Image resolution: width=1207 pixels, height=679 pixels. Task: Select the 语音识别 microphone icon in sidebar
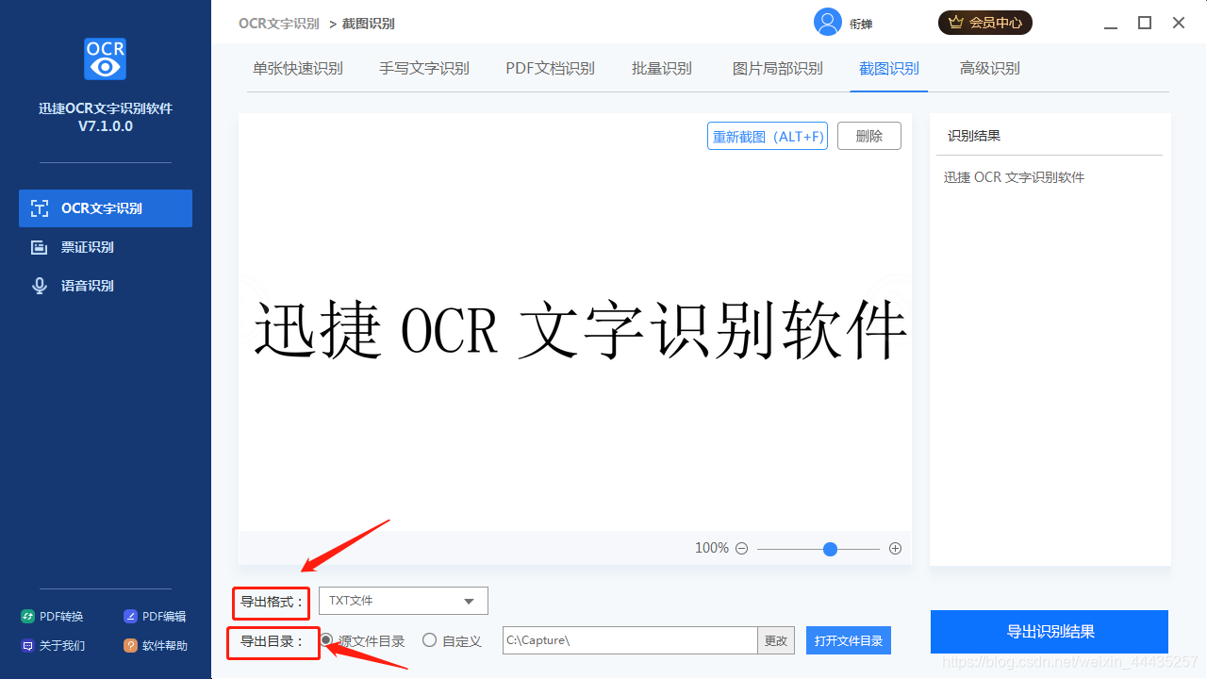(39, 285)
